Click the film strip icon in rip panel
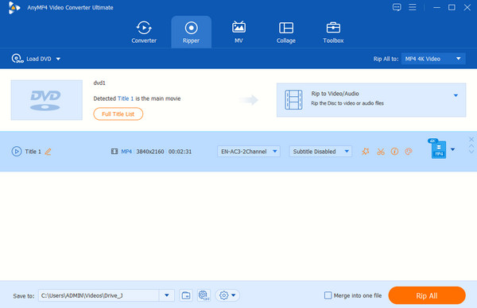477x308 pixels. (293, 100)
